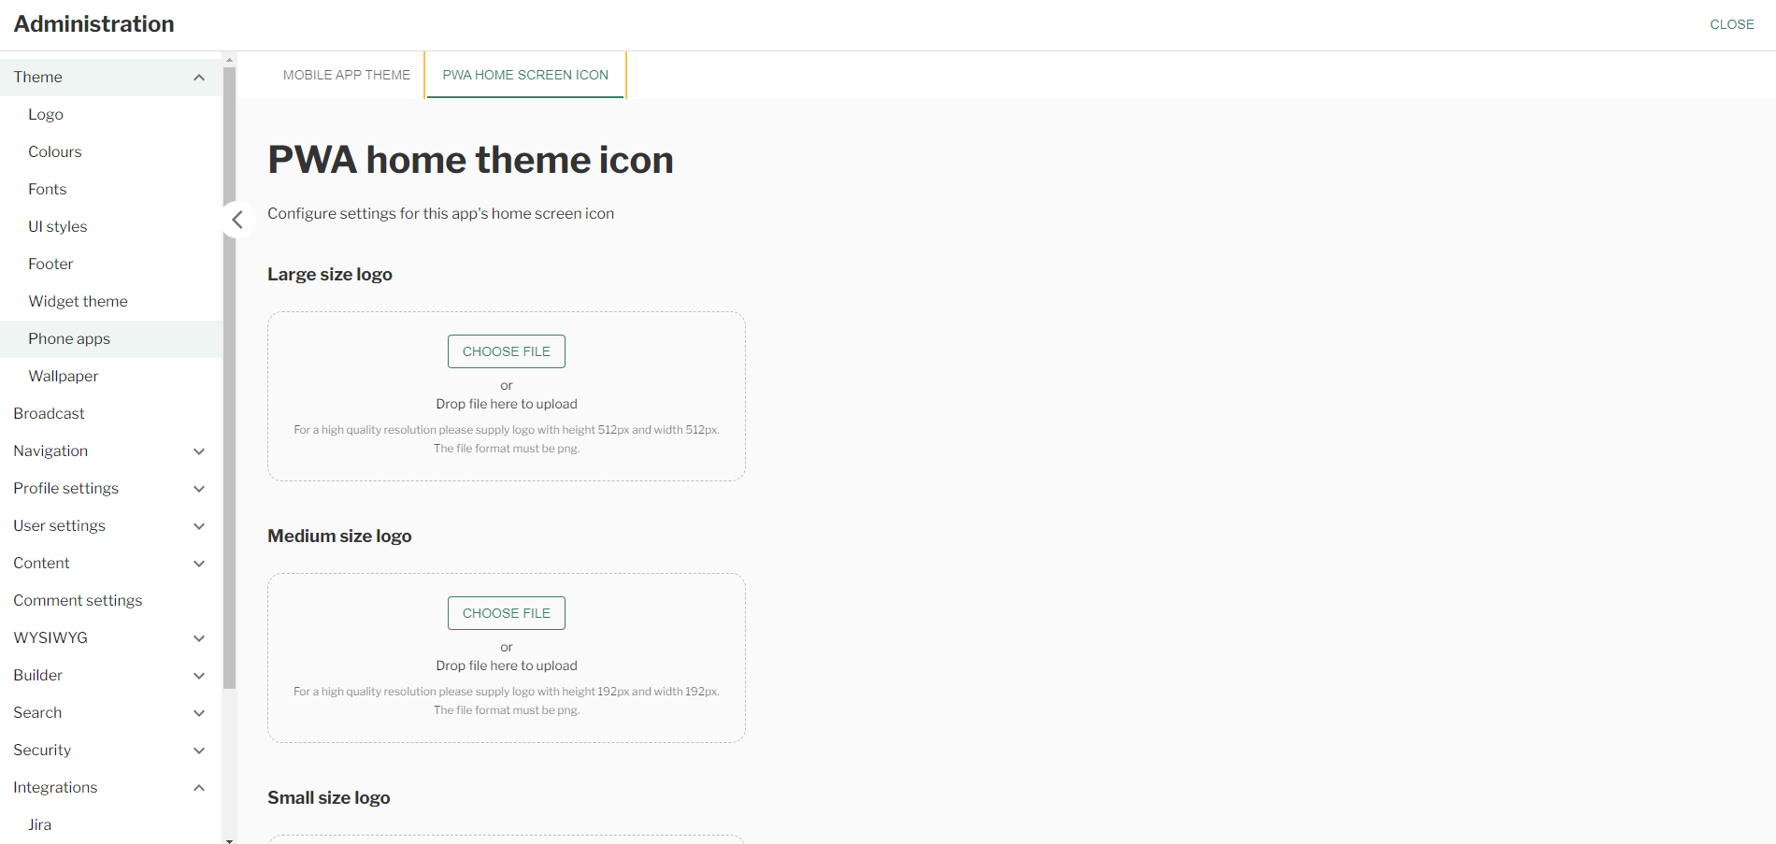Expand the Builder section chevron
1776x844 pixels.
coord(199,676)
